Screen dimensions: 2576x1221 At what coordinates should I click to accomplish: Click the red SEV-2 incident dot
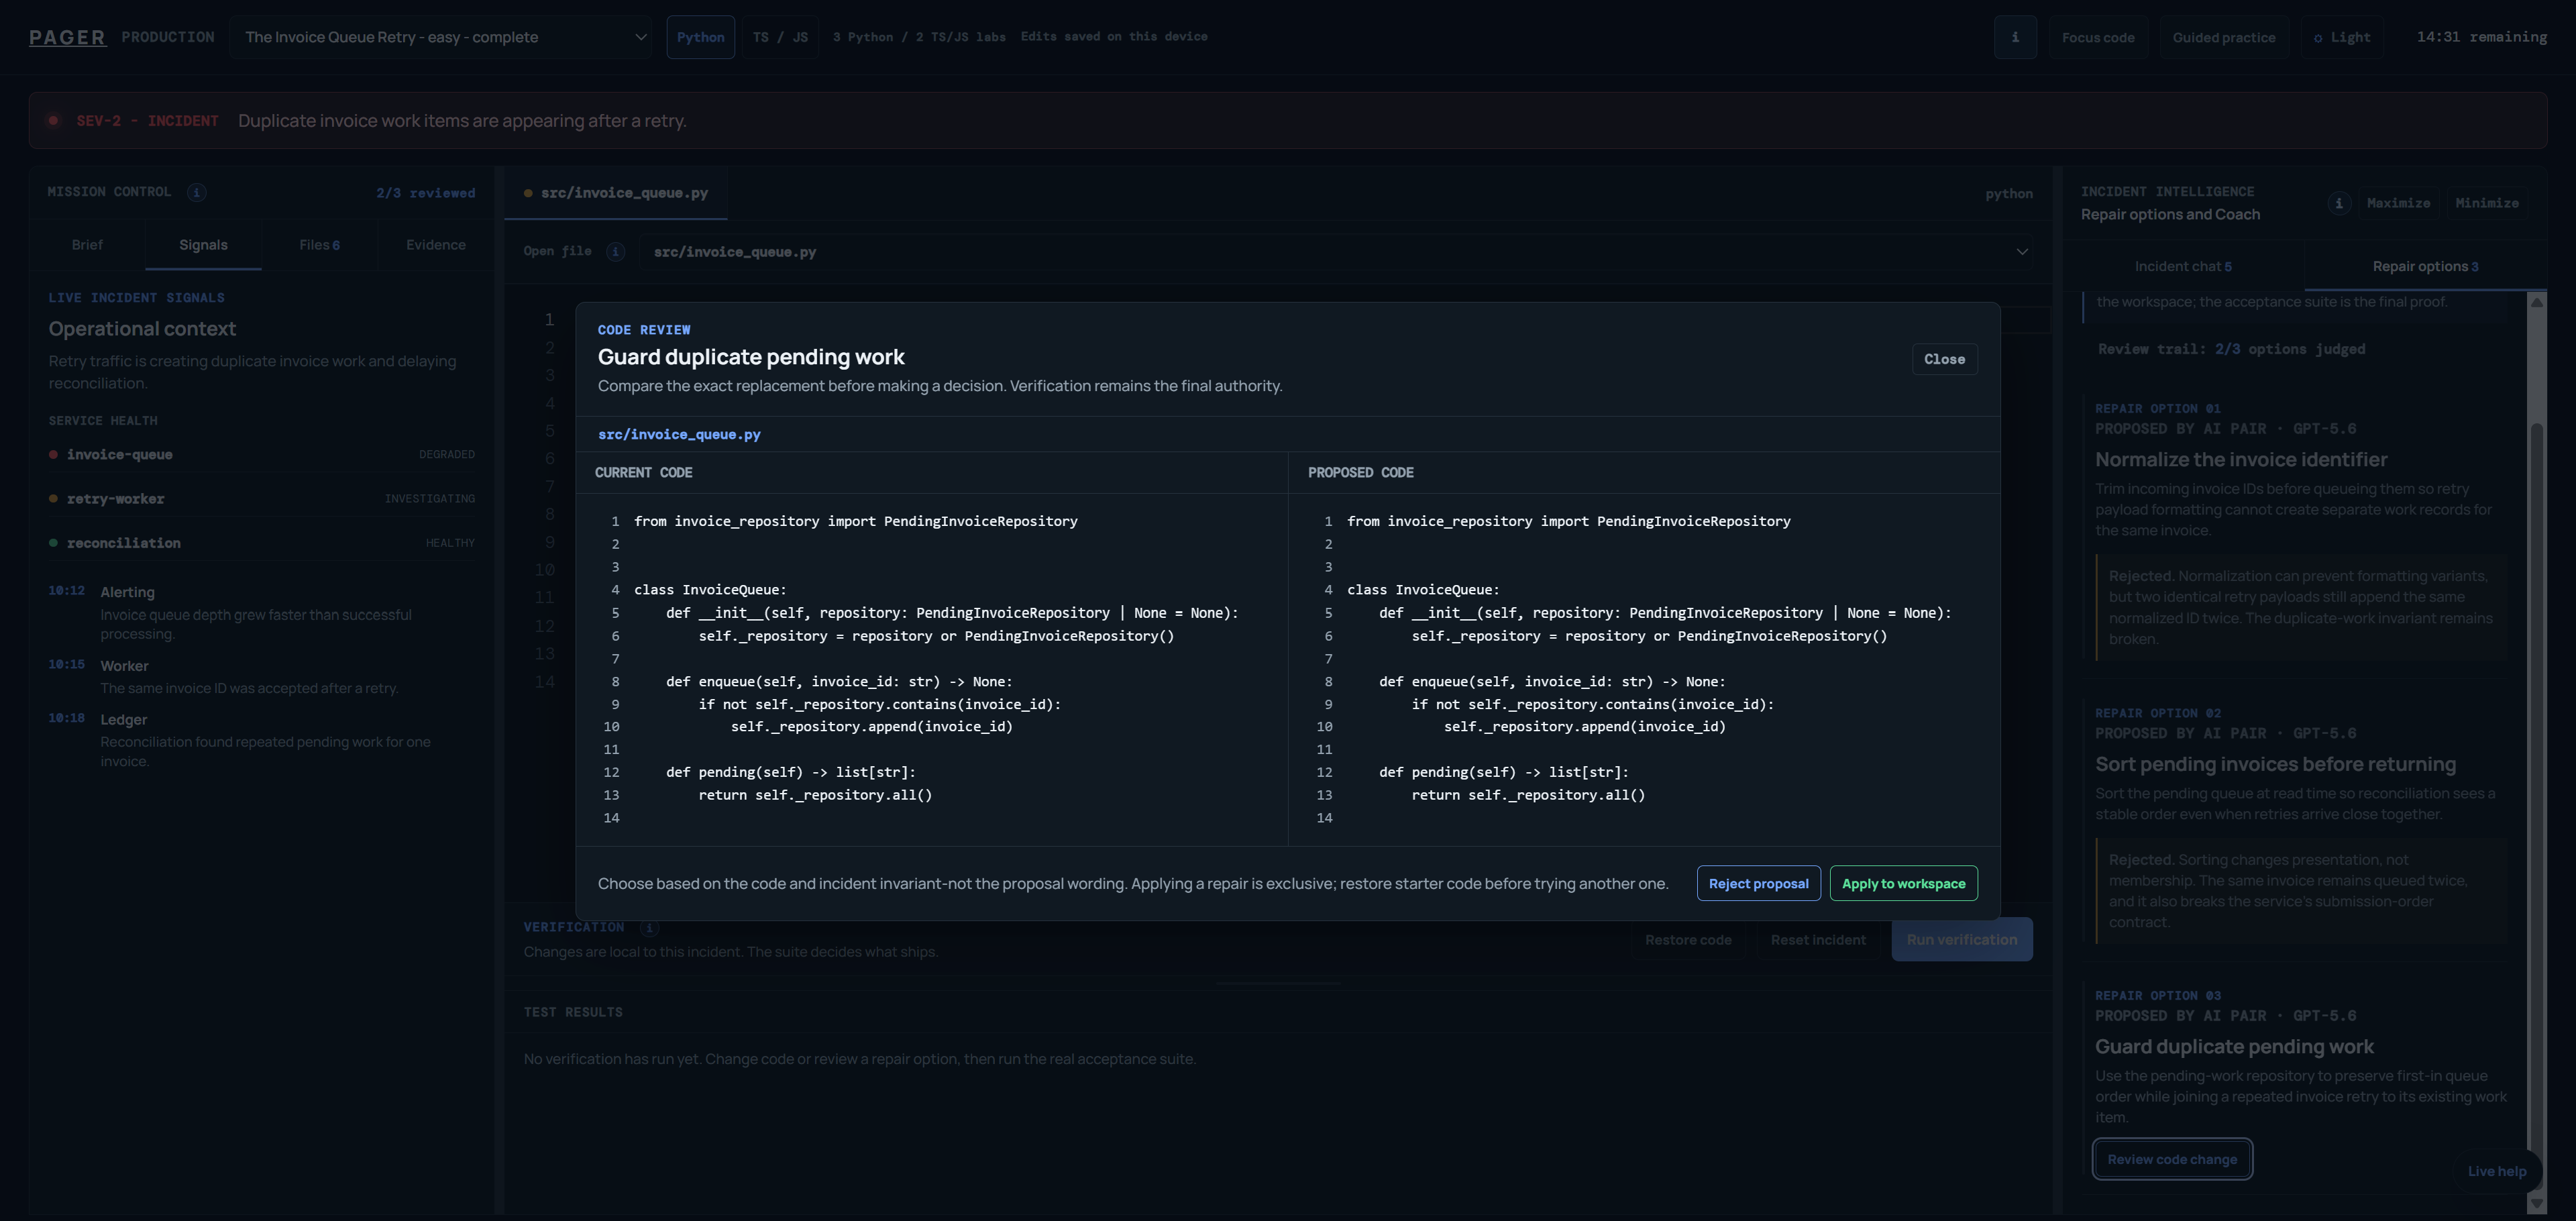tap(53, 121)
